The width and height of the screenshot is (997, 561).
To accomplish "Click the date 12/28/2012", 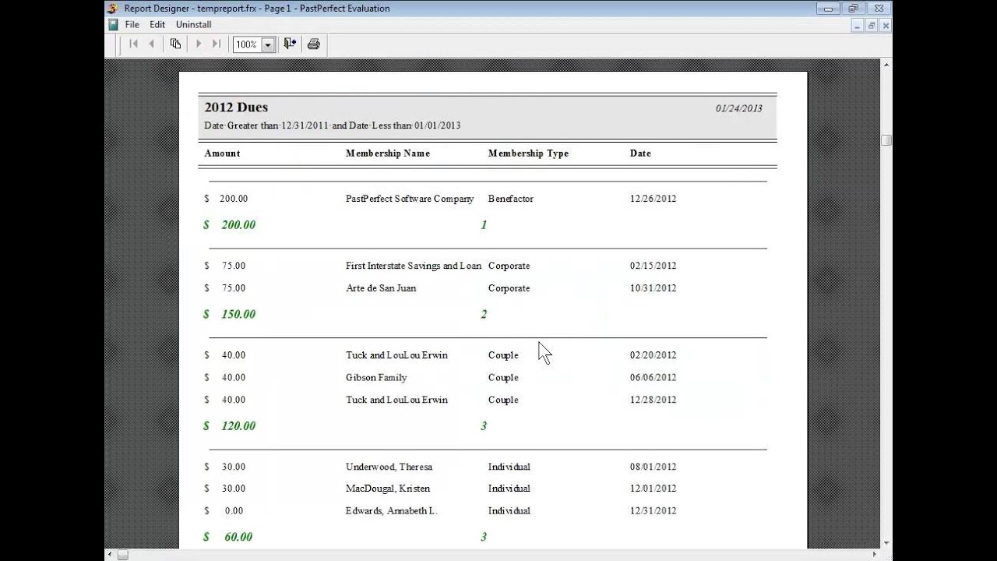I will click(x=653, y=400).
